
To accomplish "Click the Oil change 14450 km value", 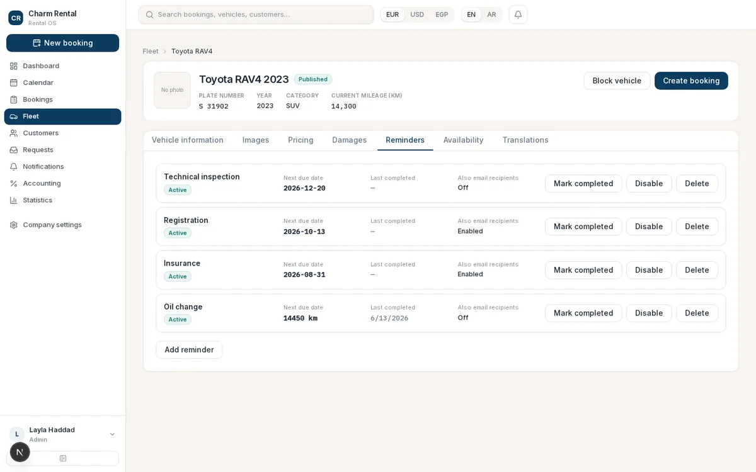I will pyautogui.click(x=301, y=318).
